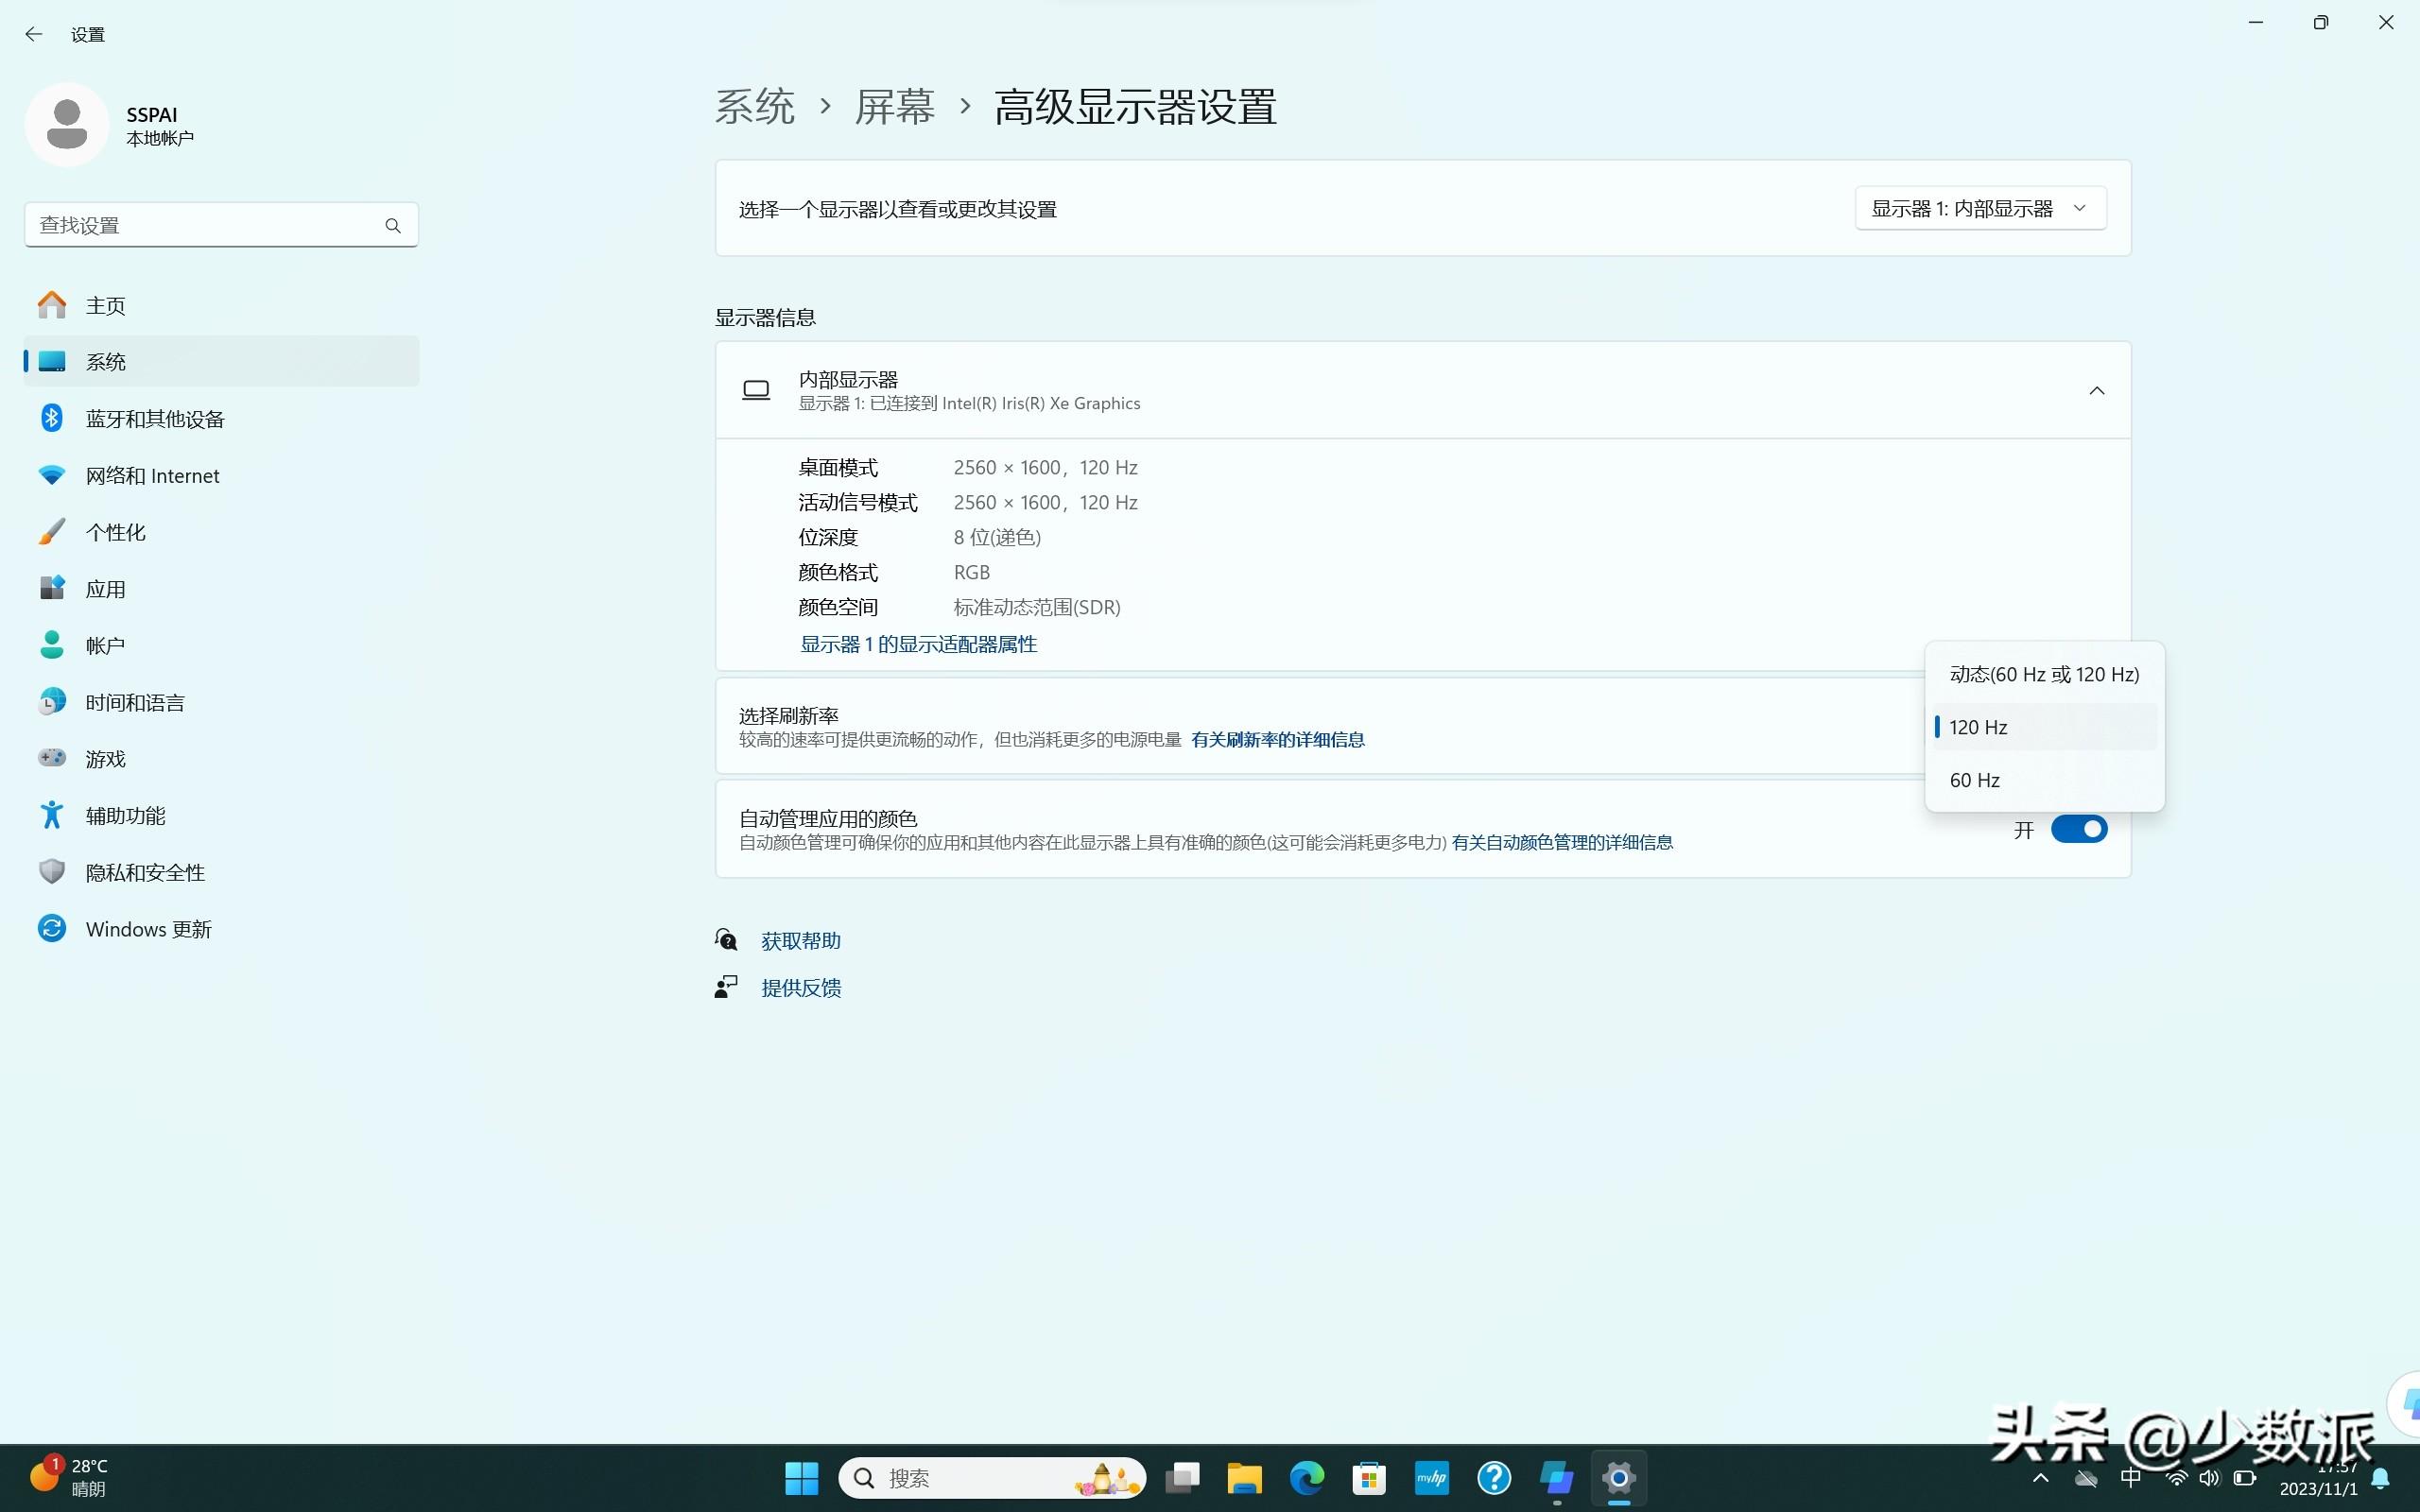
Task: Open the Network and Internet section
Action: (x=152, y=476)
